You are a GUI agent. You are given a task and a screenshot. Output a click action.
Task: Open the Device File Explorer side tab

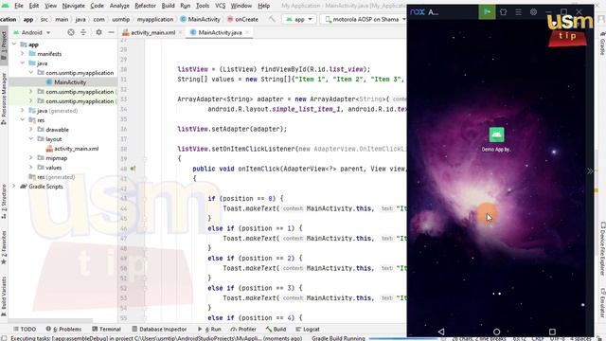[x=602, y=249]
